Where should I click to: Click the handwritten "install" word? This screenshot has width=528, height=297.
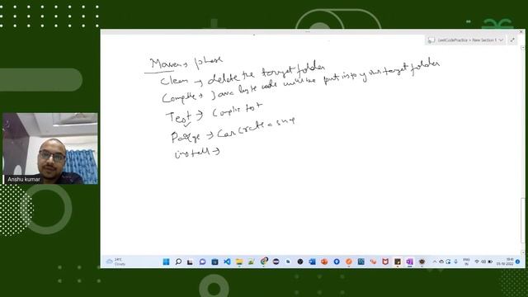(x=192, y=153)
